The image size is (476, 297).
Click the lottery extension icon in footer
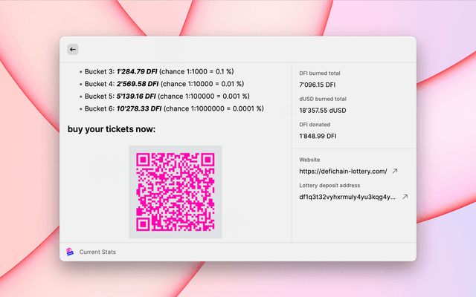(x=70, y=252)
